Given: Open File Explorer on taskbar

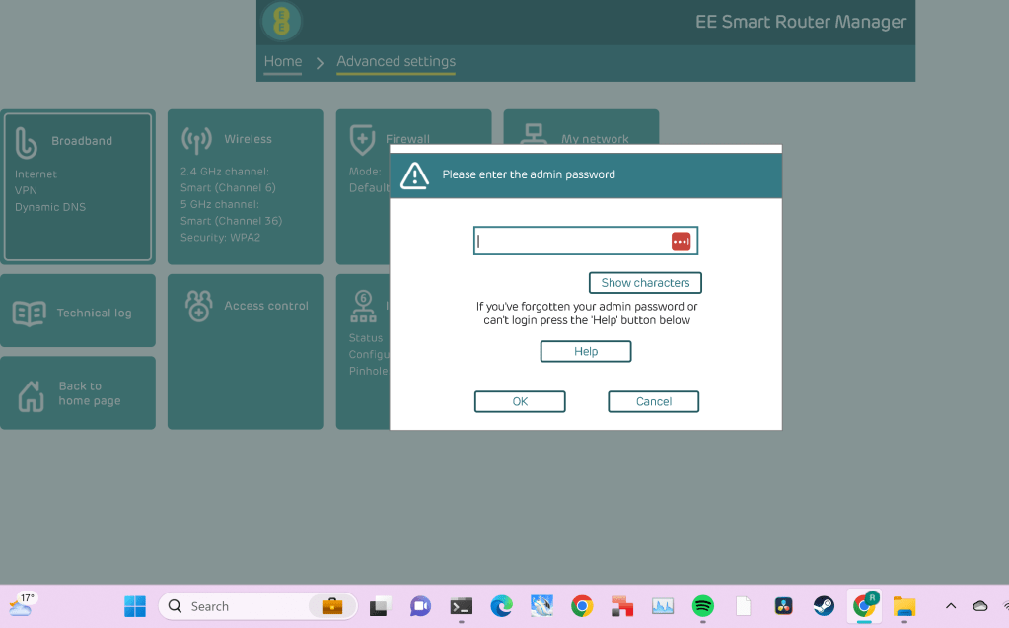Looking at the screenshot, I should 904,606.
